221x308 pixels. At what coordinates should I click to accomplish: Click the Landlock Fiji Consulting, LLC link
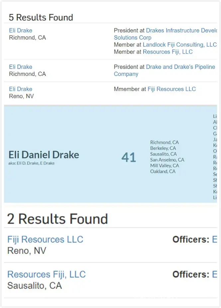[x=179, y=45]
